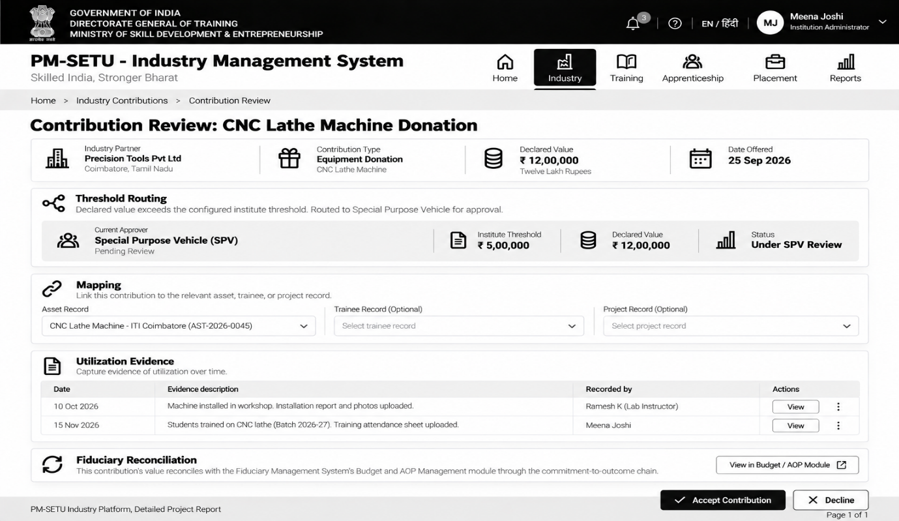The height and width of the screenshot is (521, 899).
Task: Click the Institute Threshold document icon
Action: 459,241
